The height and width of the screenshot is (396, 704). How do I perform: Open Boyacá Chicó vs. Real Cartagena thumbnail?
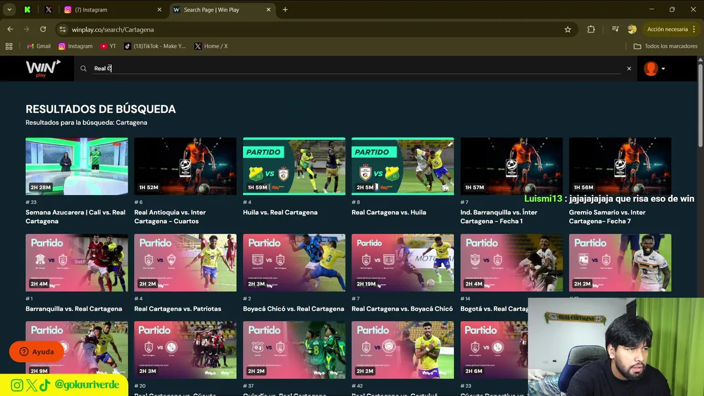294,263
